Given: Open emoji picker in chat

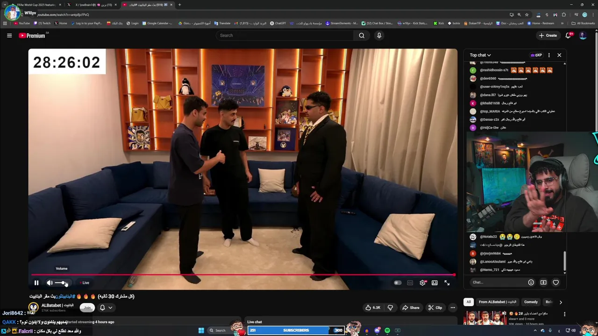Looking at the screenshot, I should pyautogui.click(x=531, y=282).
